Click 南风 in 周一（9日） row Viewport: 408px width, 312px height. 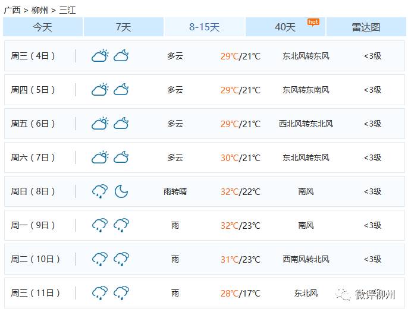[x=306, y=225]
